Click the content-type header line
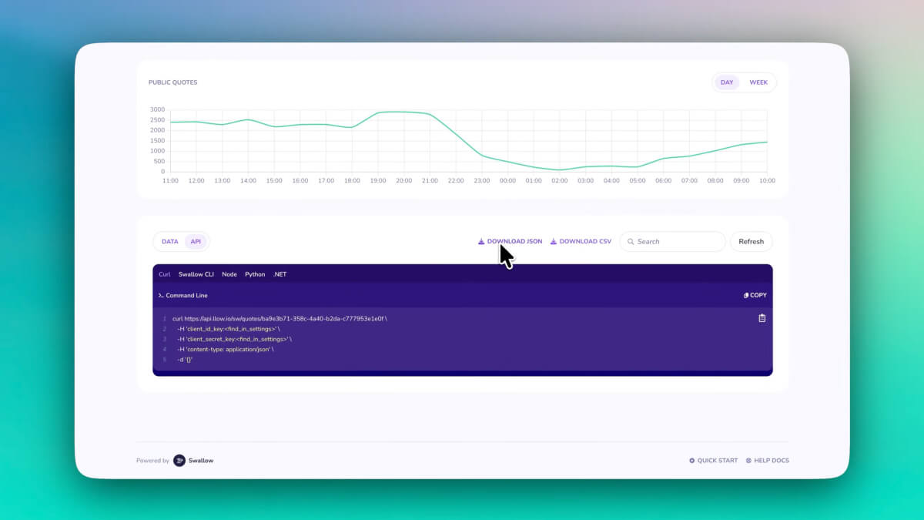The image size is (924, 520). point(225,350)
